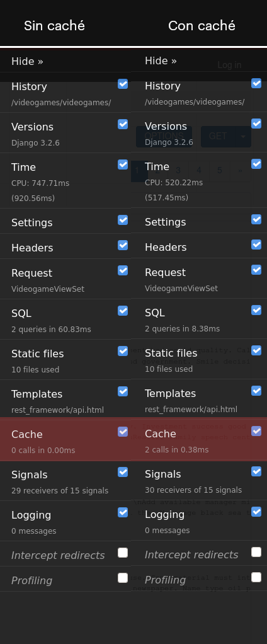The height and width of the screenshot is (644, 267).
Task: Toggle Versions checkbox in Con caché panel
Action: (256, 124)
